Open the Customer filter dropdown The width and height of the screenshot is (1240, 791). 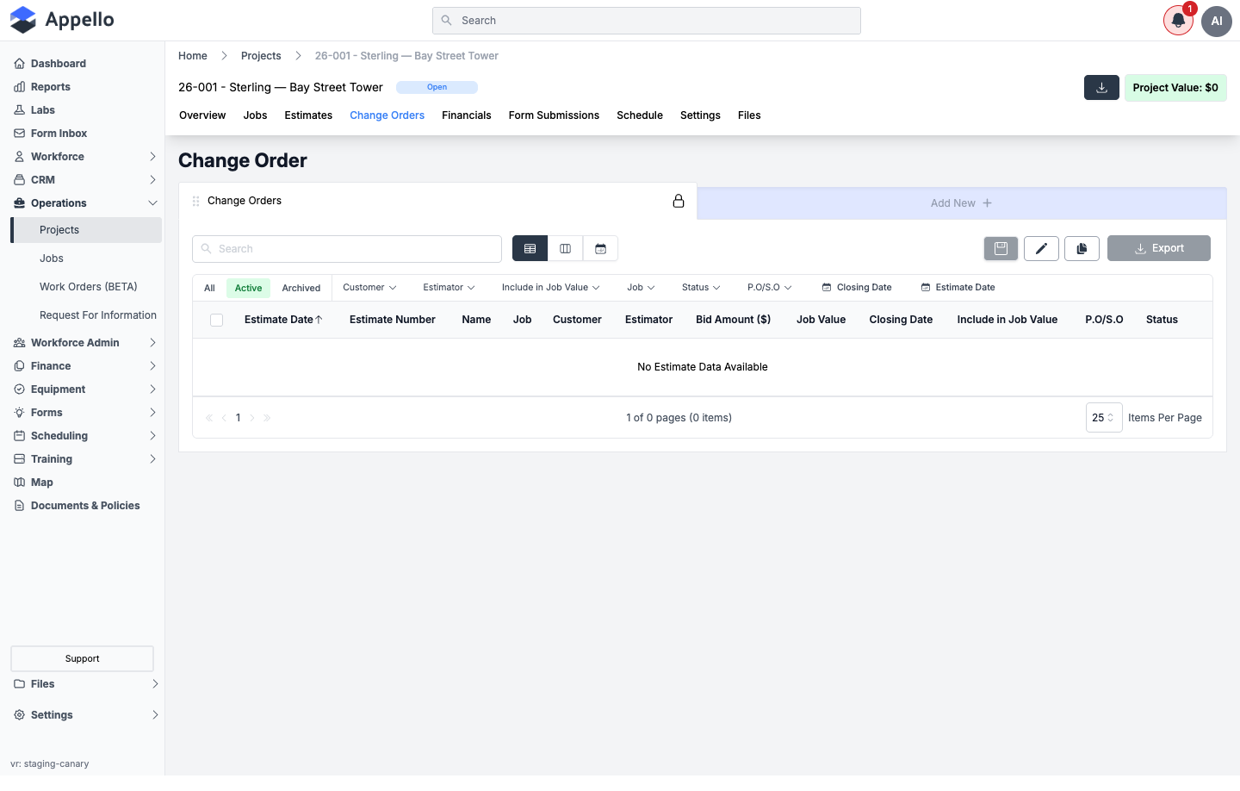click(369, 288)
